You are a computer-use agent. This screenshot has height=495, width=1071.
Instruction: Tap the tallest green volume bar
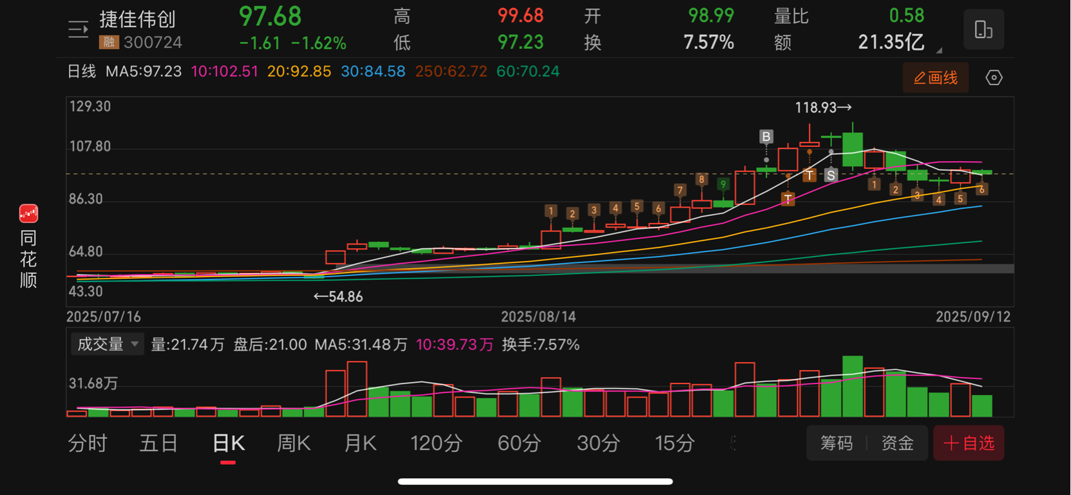(x=853, y=386)
